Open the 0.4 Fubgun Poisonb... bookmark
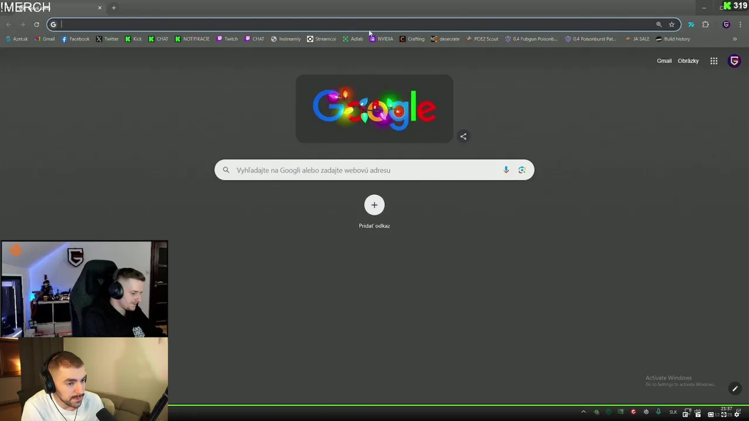The width and height of the screenshot is (749, 421). (532, 39)
